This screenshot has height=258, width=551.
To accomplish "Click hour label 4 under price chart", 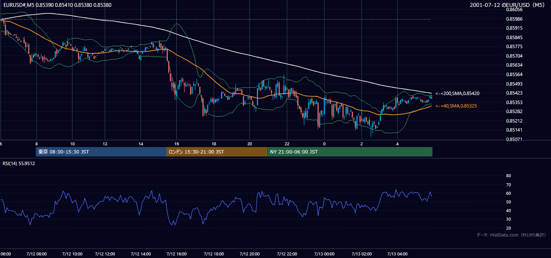I will 398,144.
